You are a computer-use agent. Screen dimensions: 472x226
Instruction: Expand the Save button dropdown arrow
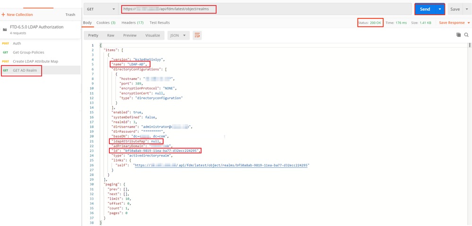(x=467, y=9)
